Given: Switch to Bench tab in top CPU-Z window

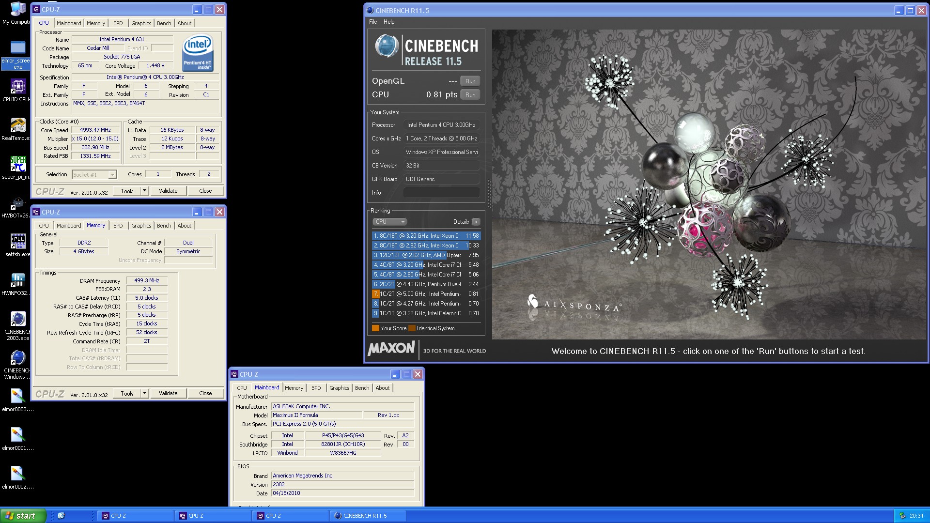Looking at the screenshot, I should (164, 23).
